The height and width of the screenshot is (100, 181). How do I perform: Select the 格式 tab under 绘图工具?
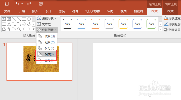point(155,11)
